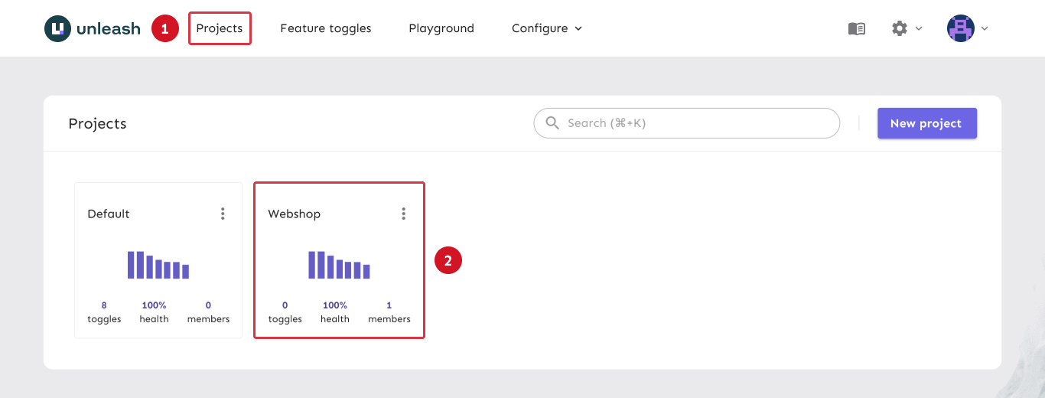Click the user avatar icon
Viewport: 1045px width, 398px height.
coord(960,28)
